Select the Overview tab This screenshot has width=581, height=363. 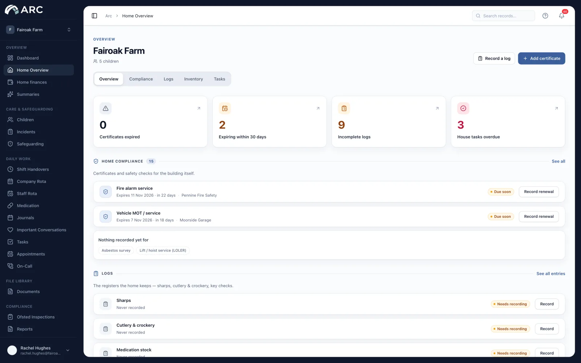pyautogui.click(x=109, y=79)
